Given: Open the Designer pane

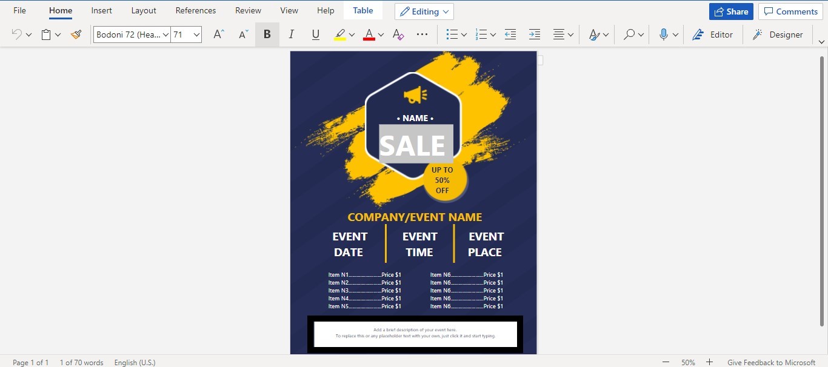Looking at the screenshot, I should pyautogui.click(x=778, y=35).
